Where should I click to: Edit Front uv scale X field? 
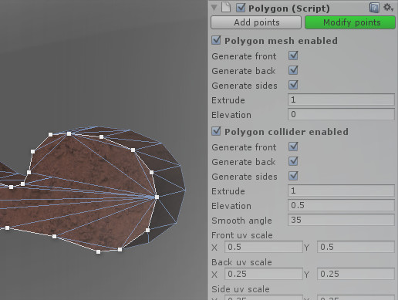tap(264, 247)
